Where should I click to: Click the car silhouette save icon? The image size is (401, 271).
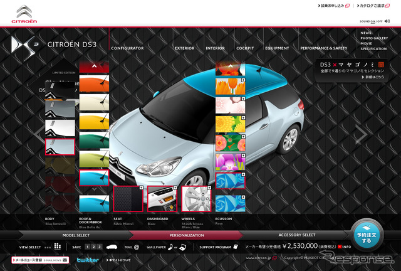pos(112,247)
